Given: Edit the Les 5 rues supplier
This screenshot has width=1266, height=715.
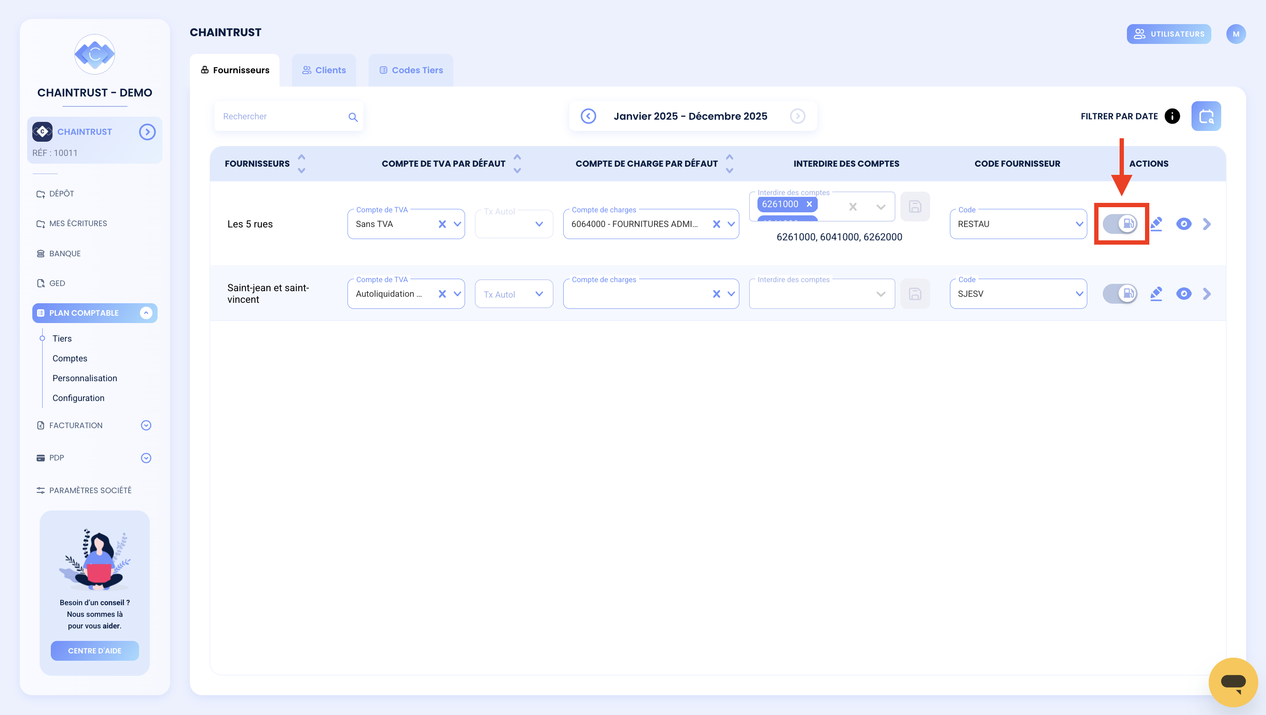Looking at the screenshot, I should click(1156, 224).
